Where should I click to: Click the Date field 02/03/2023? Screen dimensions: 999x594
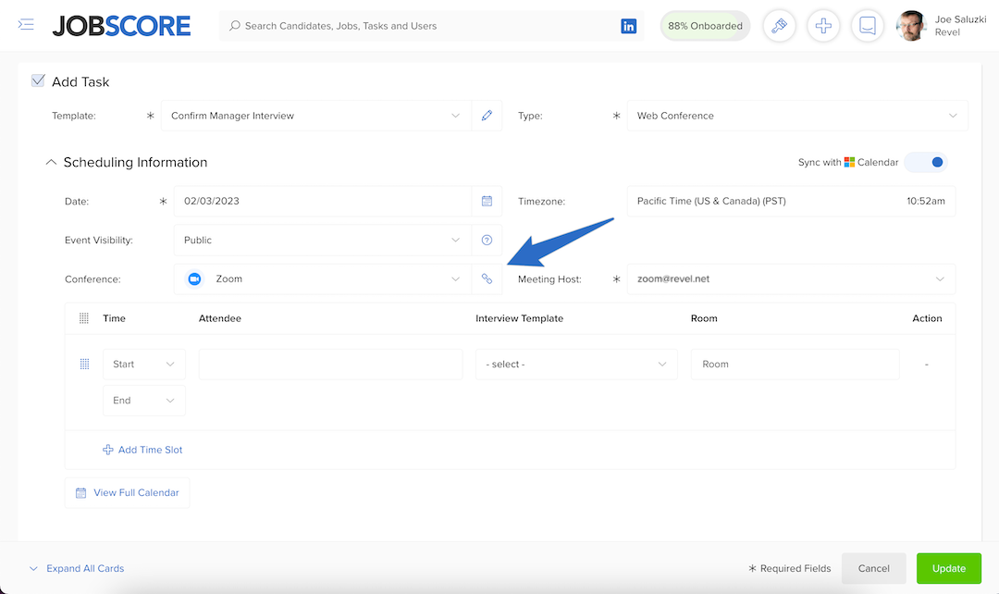[x=323, y=201]
